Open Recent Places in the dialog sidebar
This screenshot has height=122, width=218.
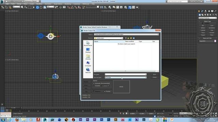(88, 44)
